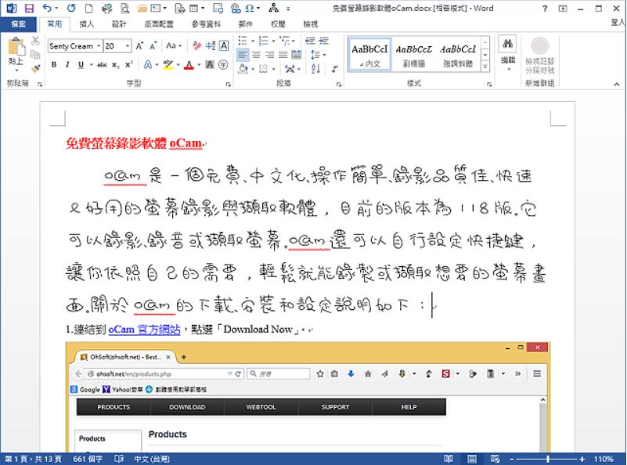Click the Format Painter brush icon

35,68
